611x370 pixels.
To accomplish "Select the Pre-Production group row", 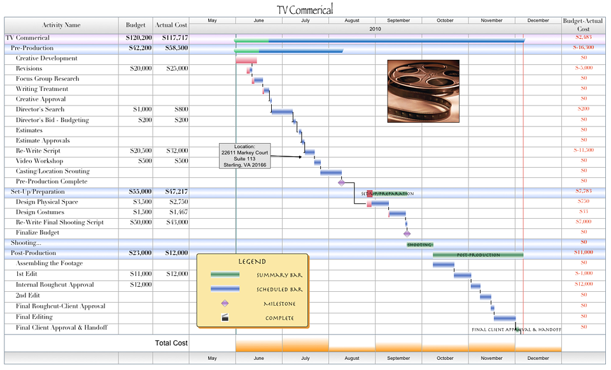I will click(x=32, y=48).
